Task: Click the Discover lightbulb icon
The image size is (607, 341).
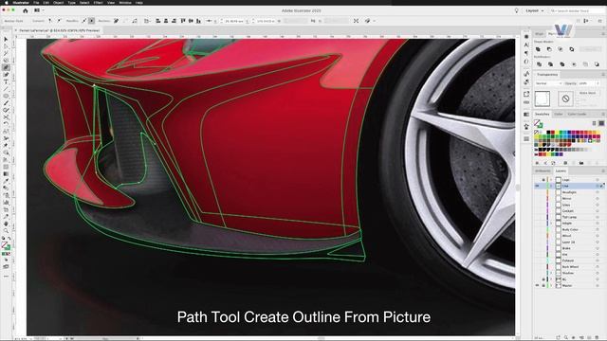Action: tap(516, 10)
